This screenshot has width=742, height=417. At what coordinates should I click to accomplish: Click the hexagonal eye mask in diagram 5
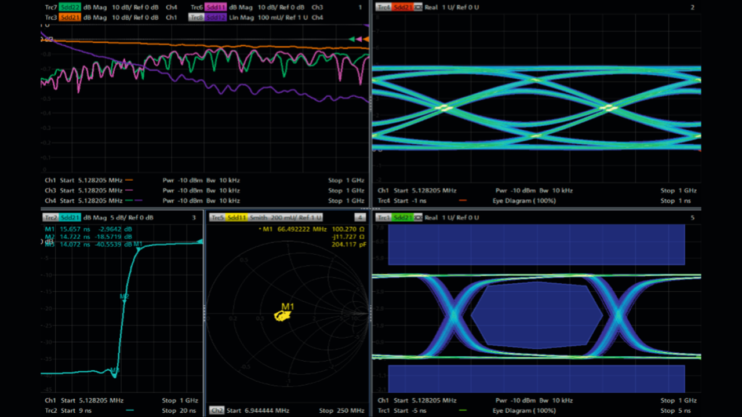click(537, 315)
